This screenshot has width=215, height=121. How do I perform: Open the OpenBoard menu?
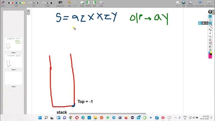(x=209, y=3)
